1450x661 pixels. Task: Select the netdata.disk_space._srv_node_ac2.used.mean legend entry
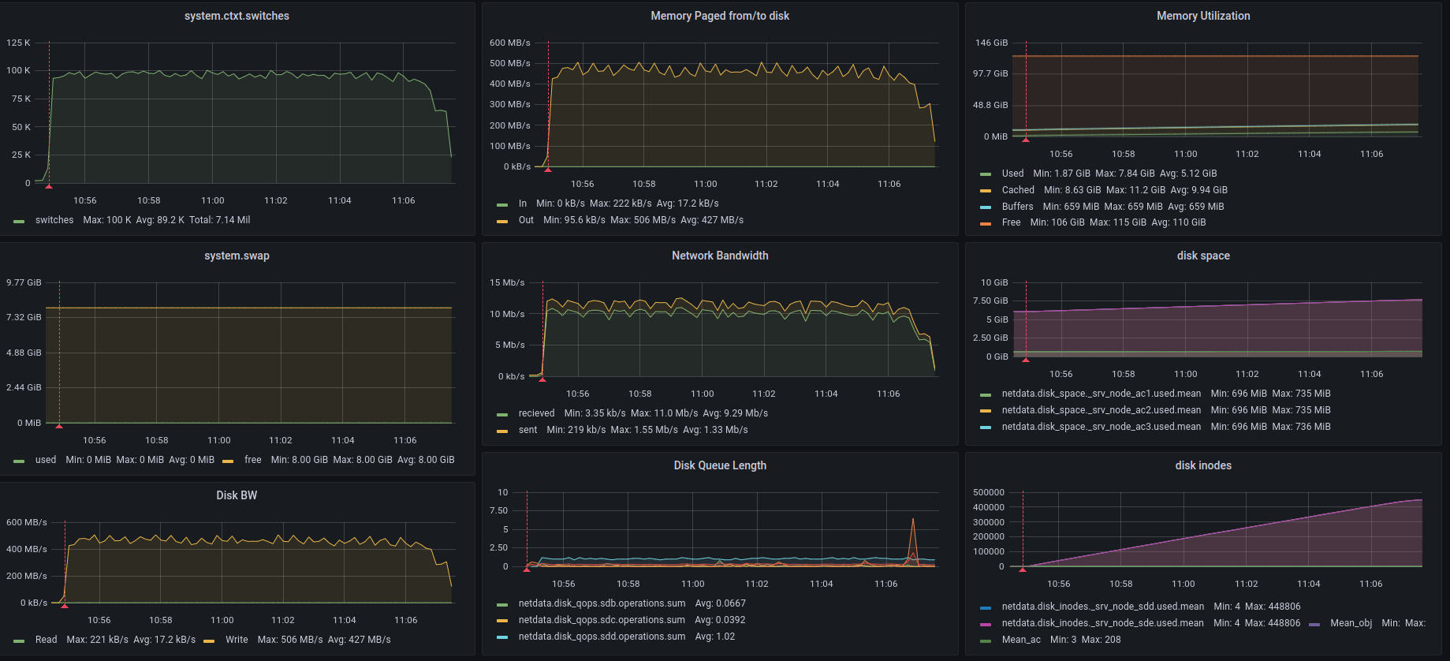1101,410
